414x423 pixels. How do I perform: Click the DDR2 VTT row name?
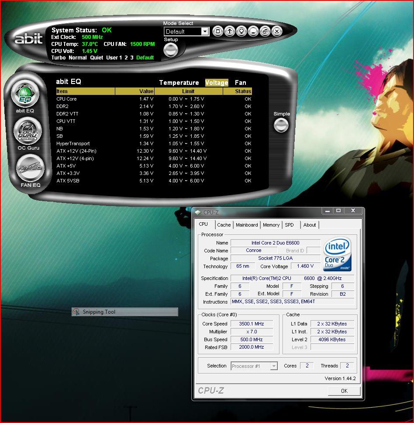tap(67, 114)
